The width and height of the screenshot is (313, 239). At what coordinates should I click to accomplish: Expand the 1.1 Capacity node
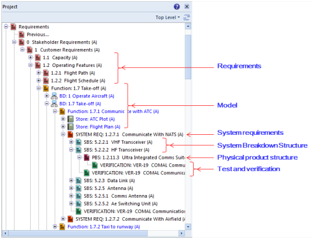pyautogui.click(x=30, y=57)
